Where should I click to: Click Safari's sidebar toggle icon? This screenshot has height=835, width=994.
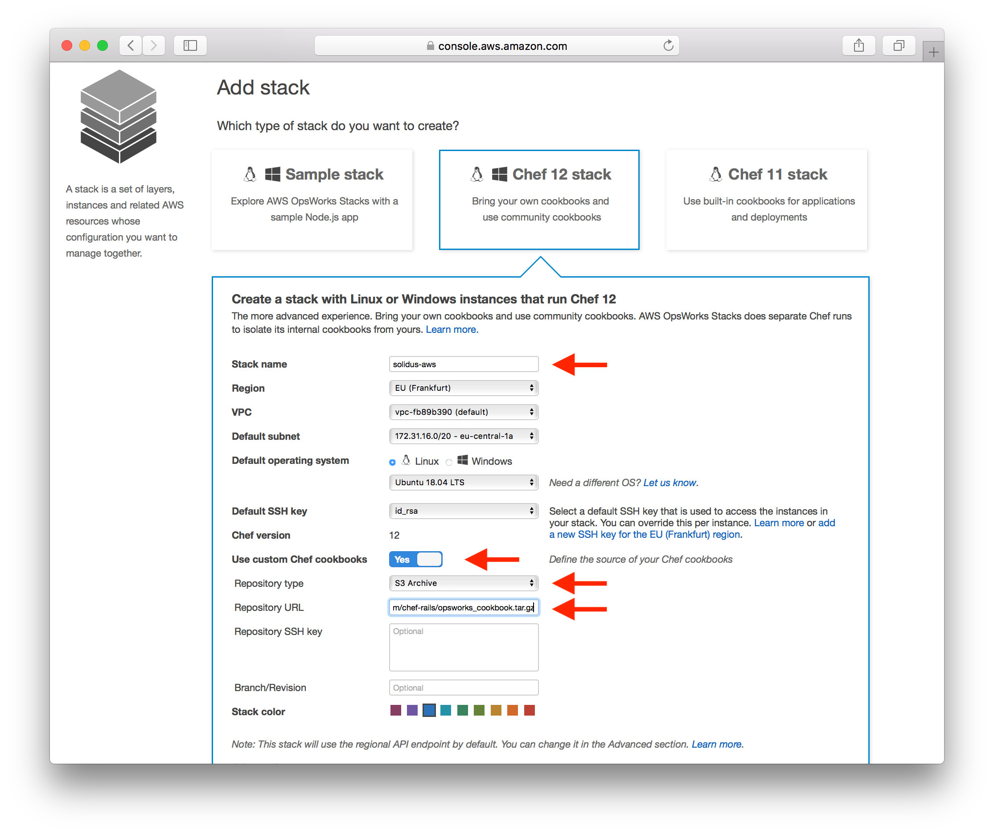(x=190, y=45)
